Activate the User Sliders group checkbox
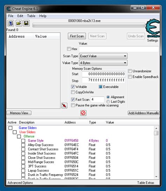 (15, 132)
